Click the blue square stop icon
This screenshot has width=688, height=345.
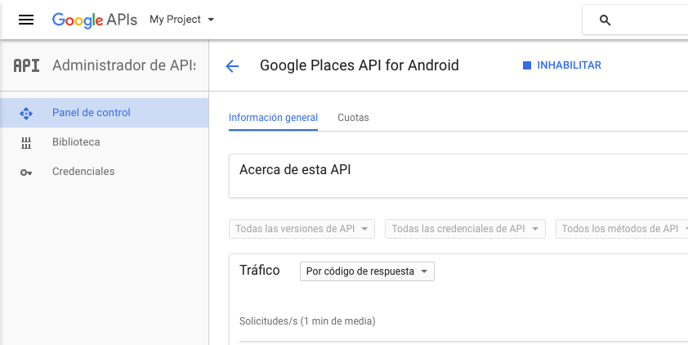tap(527, 65)
